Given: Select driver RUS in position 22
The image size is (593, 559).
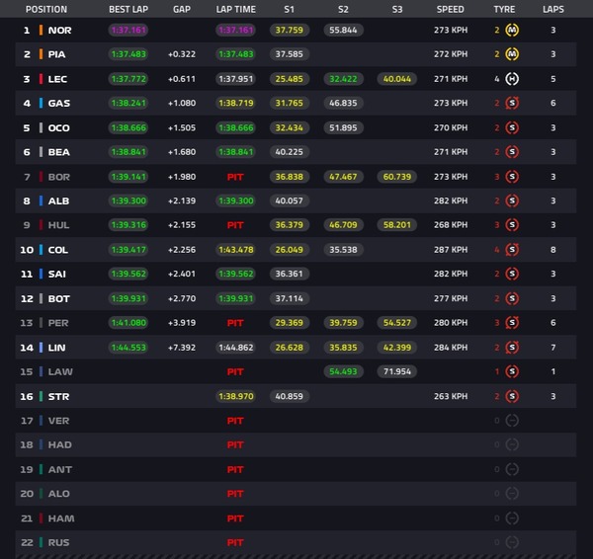Looking at the screenshot, I should coord(58,543).
